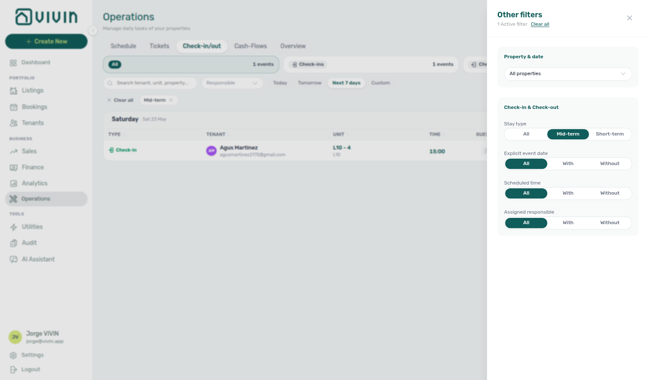The width and height of the screenshot is (649, 380).
Task: Select the Check-ins events card
Action: coord(371,65)
